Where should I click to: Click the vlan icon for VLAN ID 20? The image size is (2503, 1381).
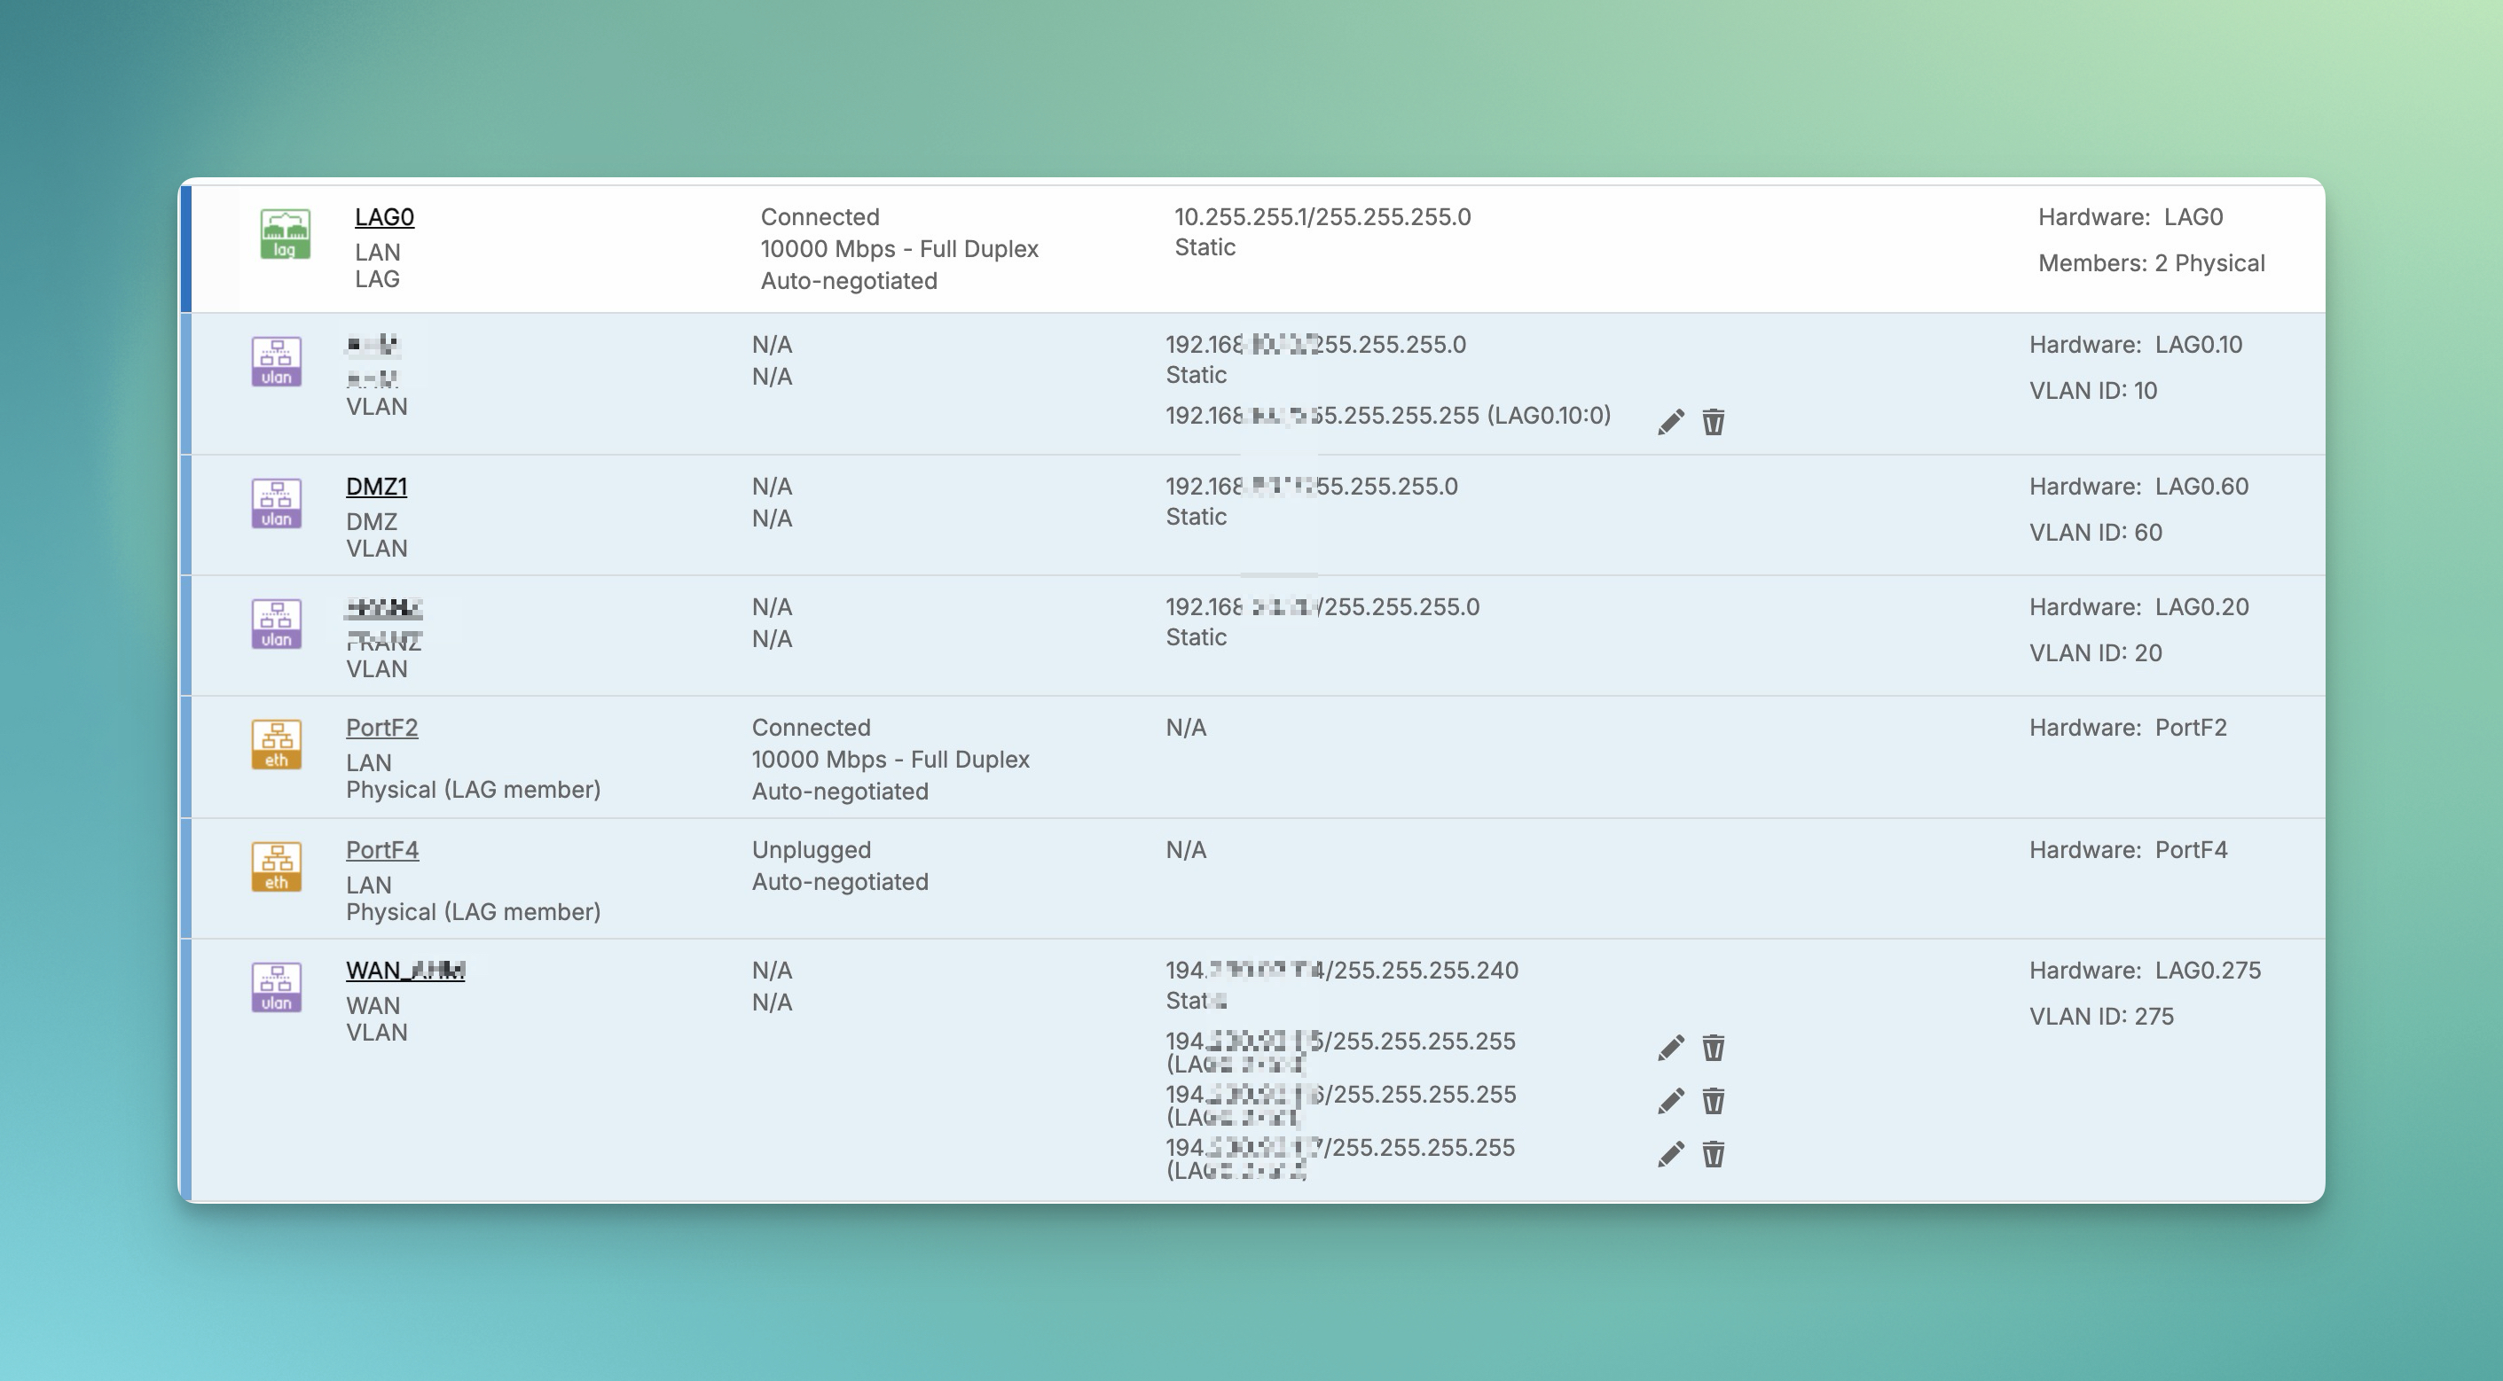(x=276, y=623)
